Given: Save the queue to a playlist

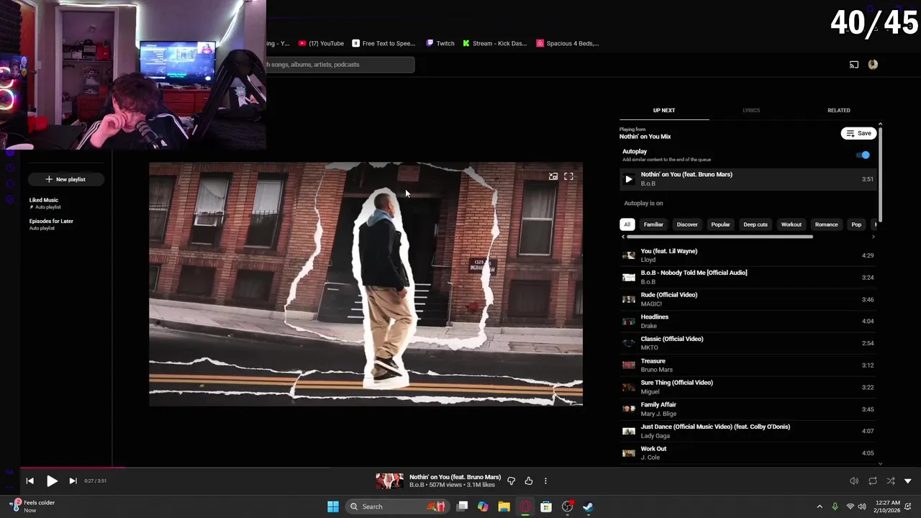Looking at the screenshot, I should point(858,133).
